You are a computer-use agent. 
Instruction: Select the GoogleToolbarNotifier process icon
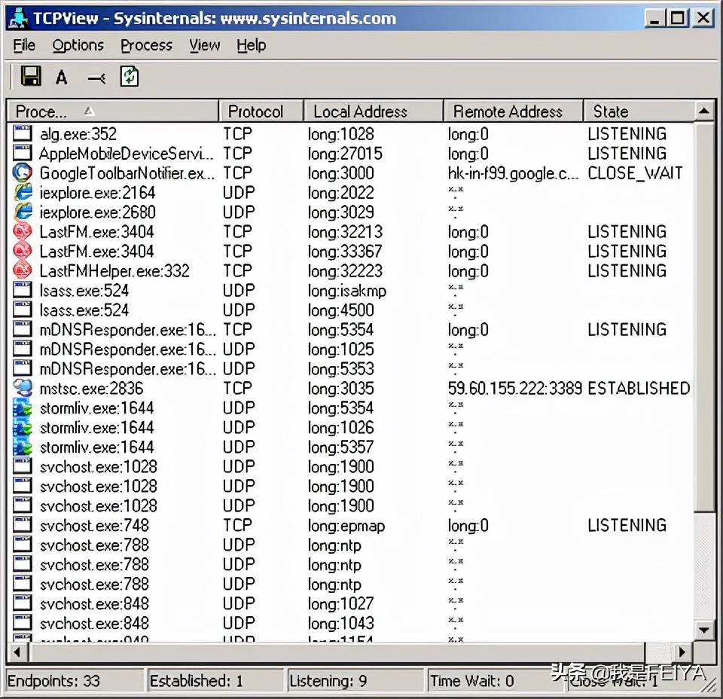(x=23, y=173)
